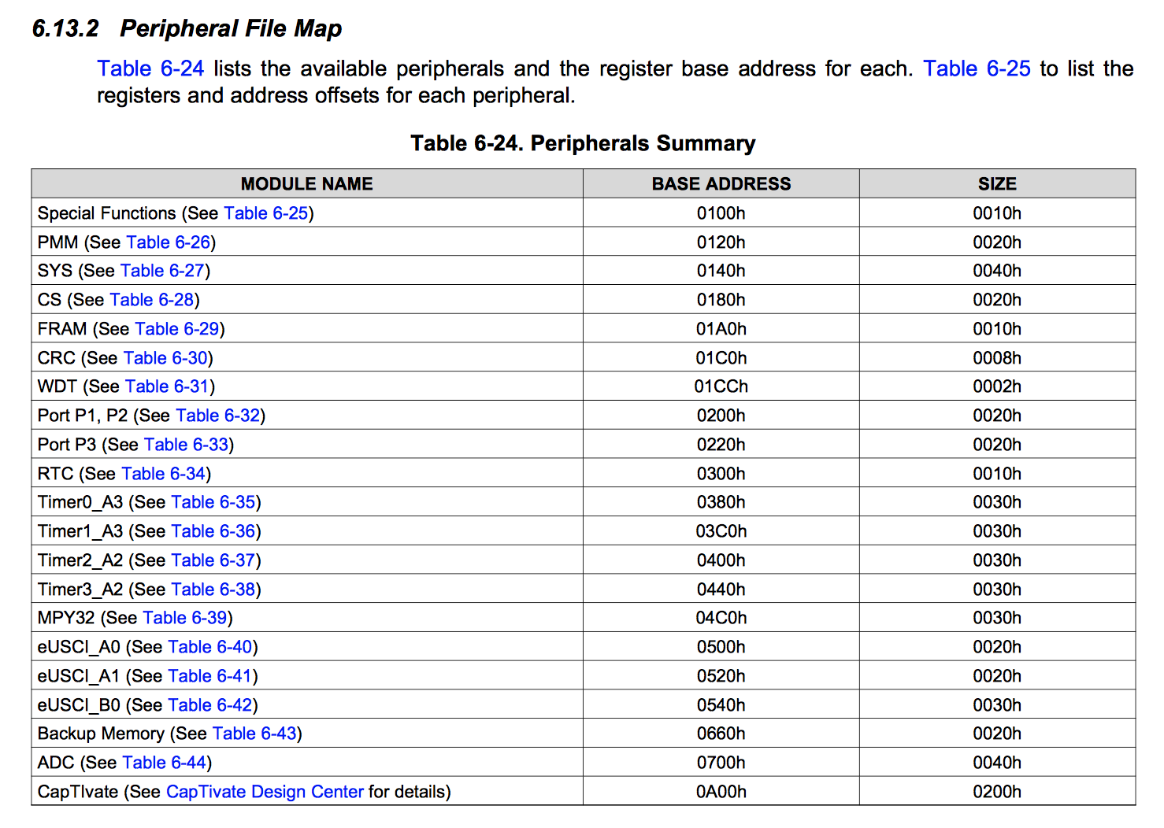Click the Table 6-30 link for CRC

click(x=167, y=357)
